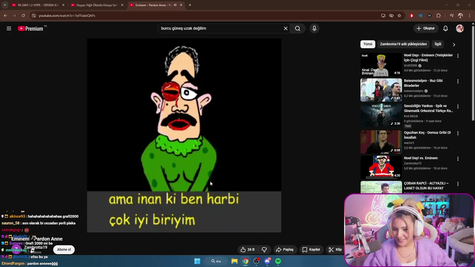The width and height of the screenshot is (475, 267).
Task: Go back in browser history
Action: click(x=5, y=16)
